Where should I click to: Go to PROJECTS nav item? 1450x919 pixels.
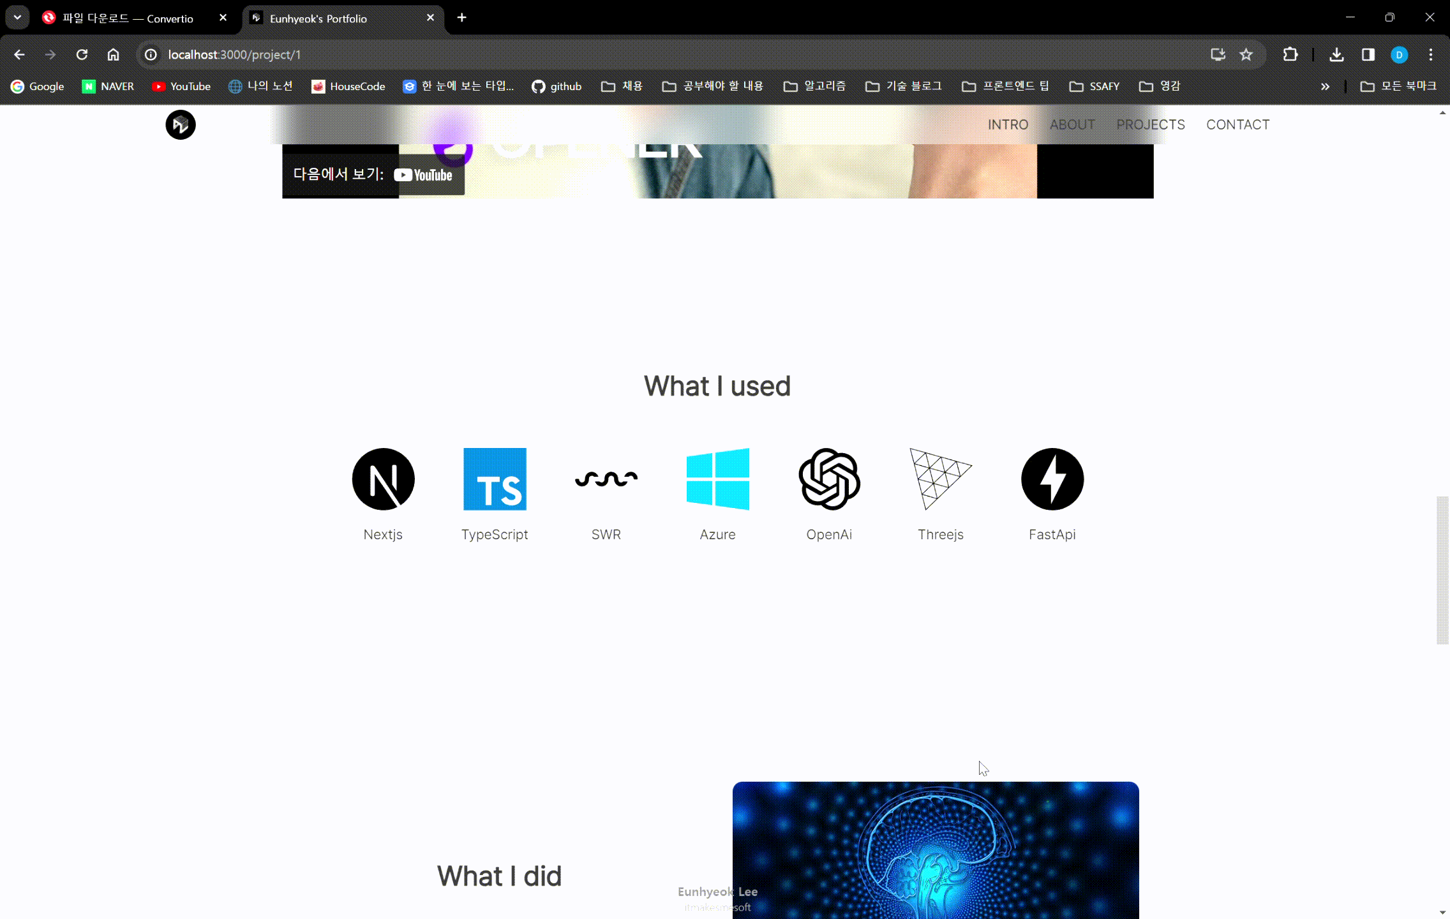pos(1150,124)
